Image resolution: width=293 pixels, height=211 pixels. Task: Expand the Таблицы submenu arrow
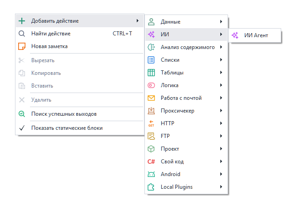(x=221, y=73)
